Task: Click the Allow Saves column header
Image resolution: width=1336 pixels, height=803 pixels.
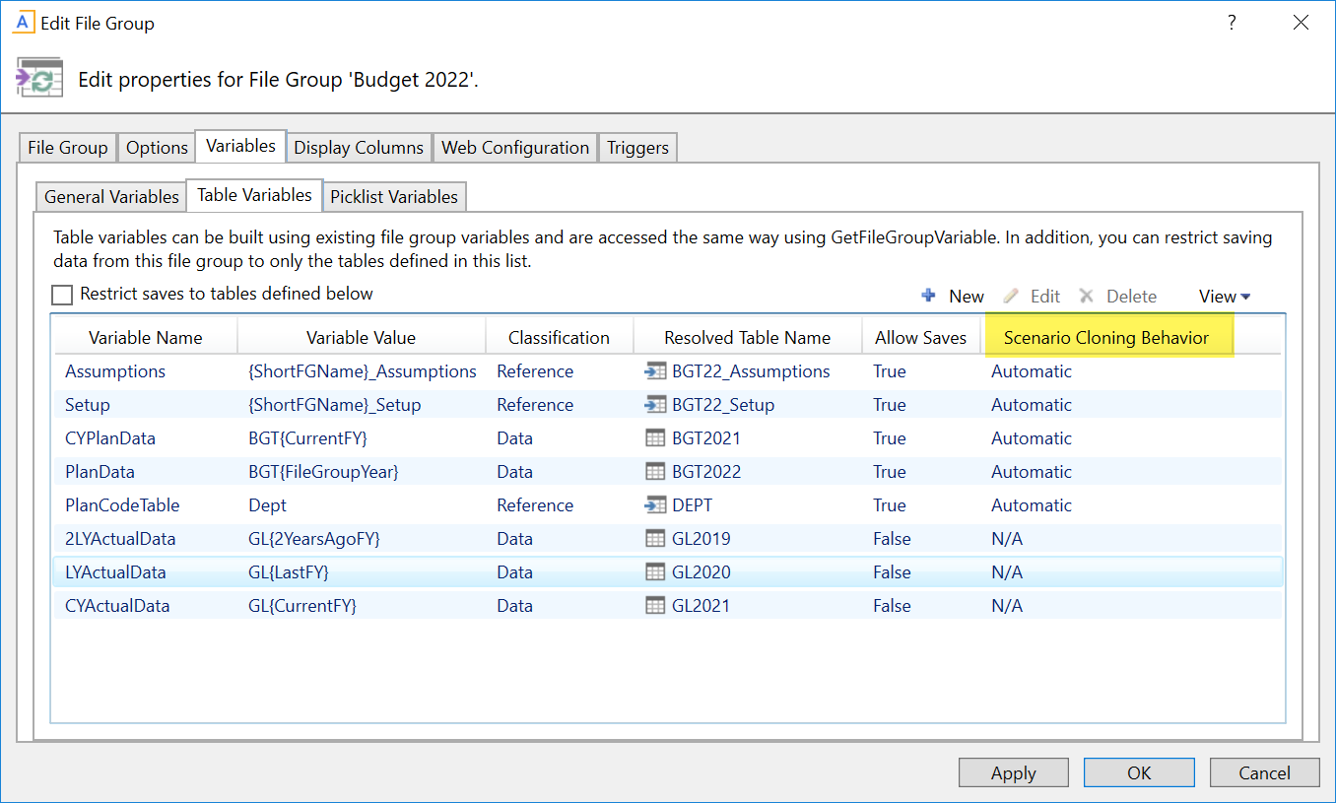Action: pos(920,338)
